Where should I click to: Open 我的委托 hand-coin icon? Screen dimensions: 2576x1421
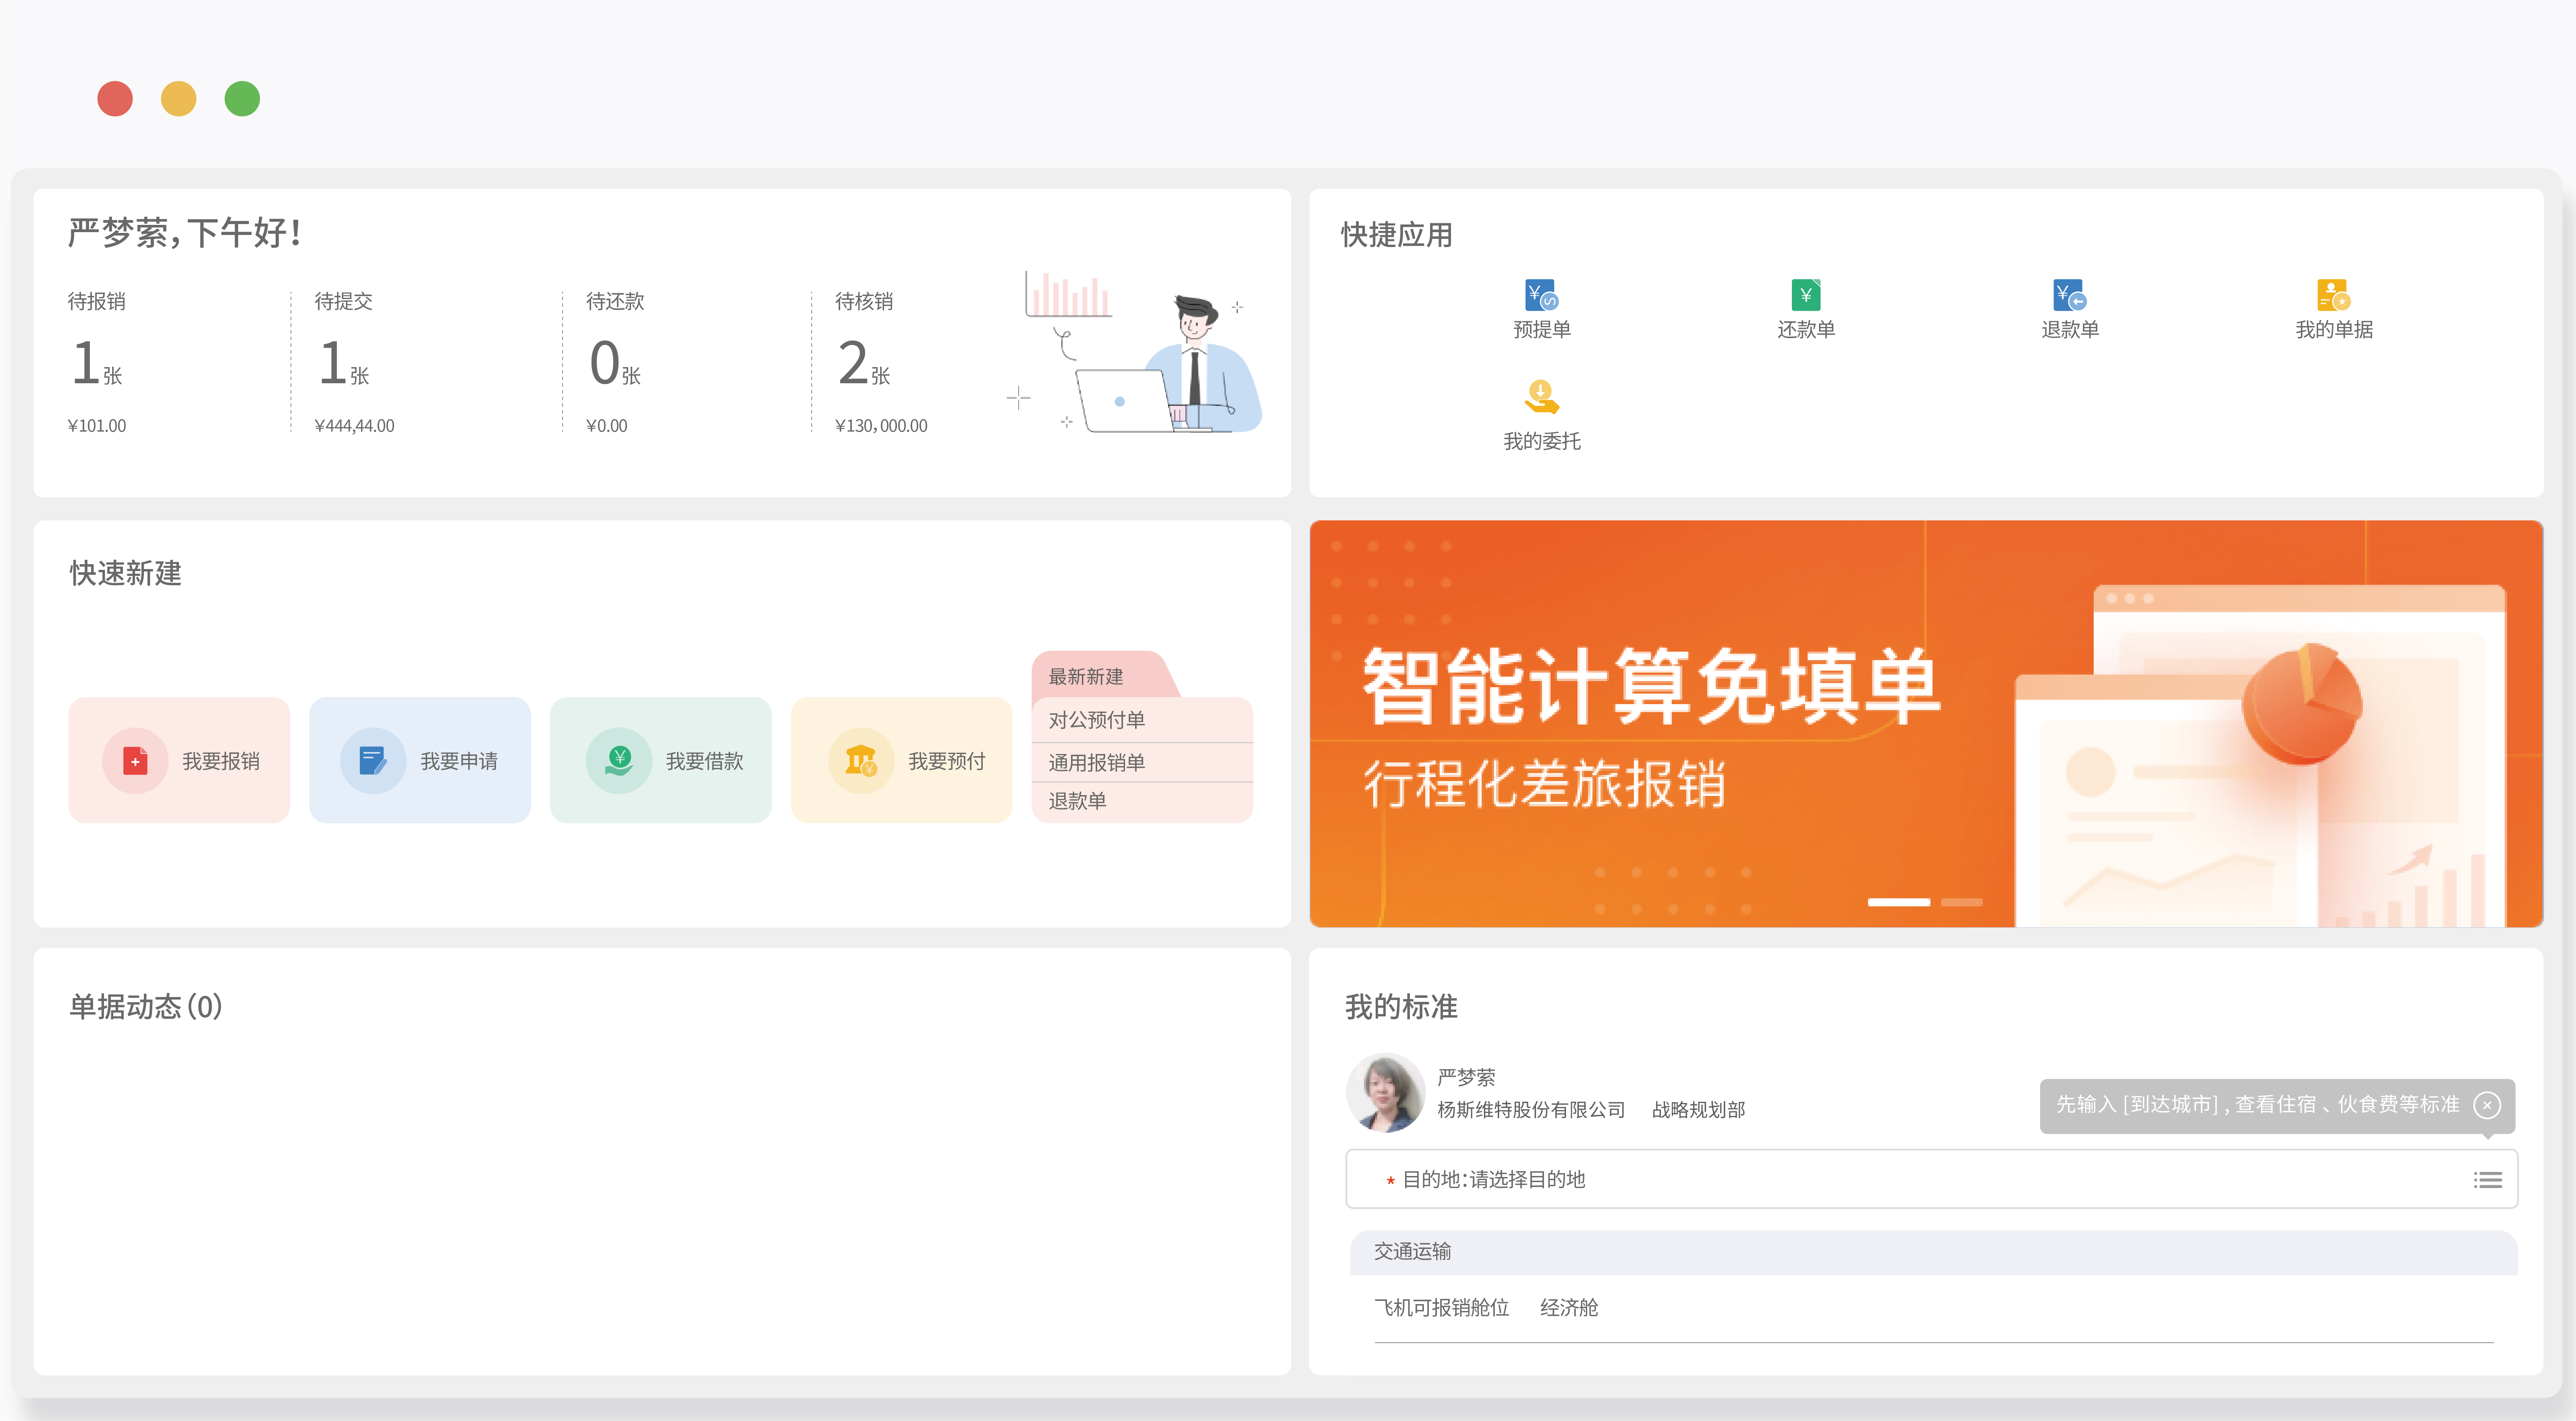pos(1541,397)
